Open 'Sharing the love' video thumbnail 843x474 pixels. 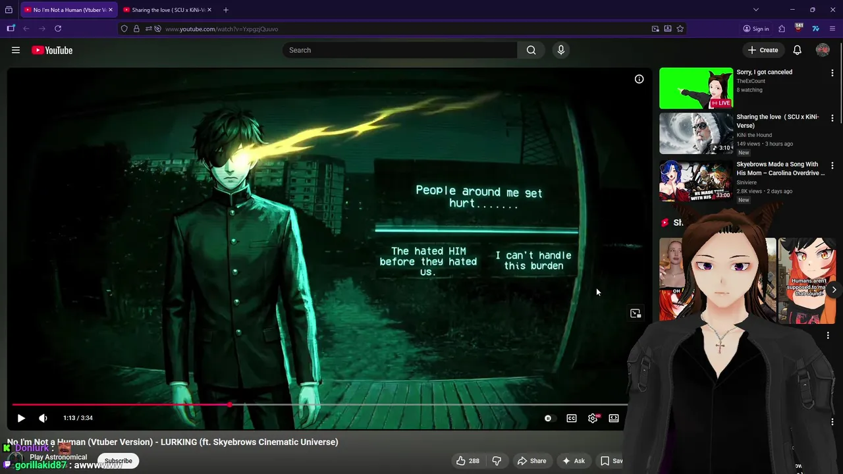pos(696,133)
